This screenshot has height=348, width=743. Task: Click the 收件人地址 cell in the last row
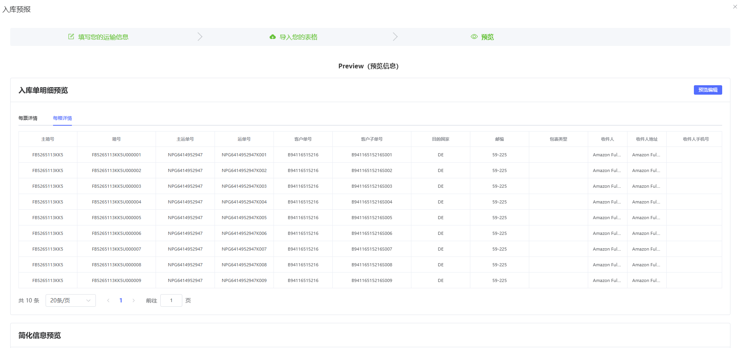coord(646,280)
